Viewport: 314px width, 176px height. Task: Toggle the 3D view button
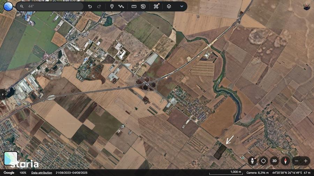[x=275, y=161]
